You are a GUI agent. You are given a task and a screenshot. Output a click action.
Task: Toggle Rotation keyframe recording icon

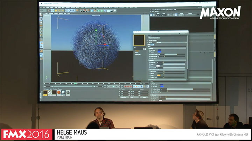point(139,86)
